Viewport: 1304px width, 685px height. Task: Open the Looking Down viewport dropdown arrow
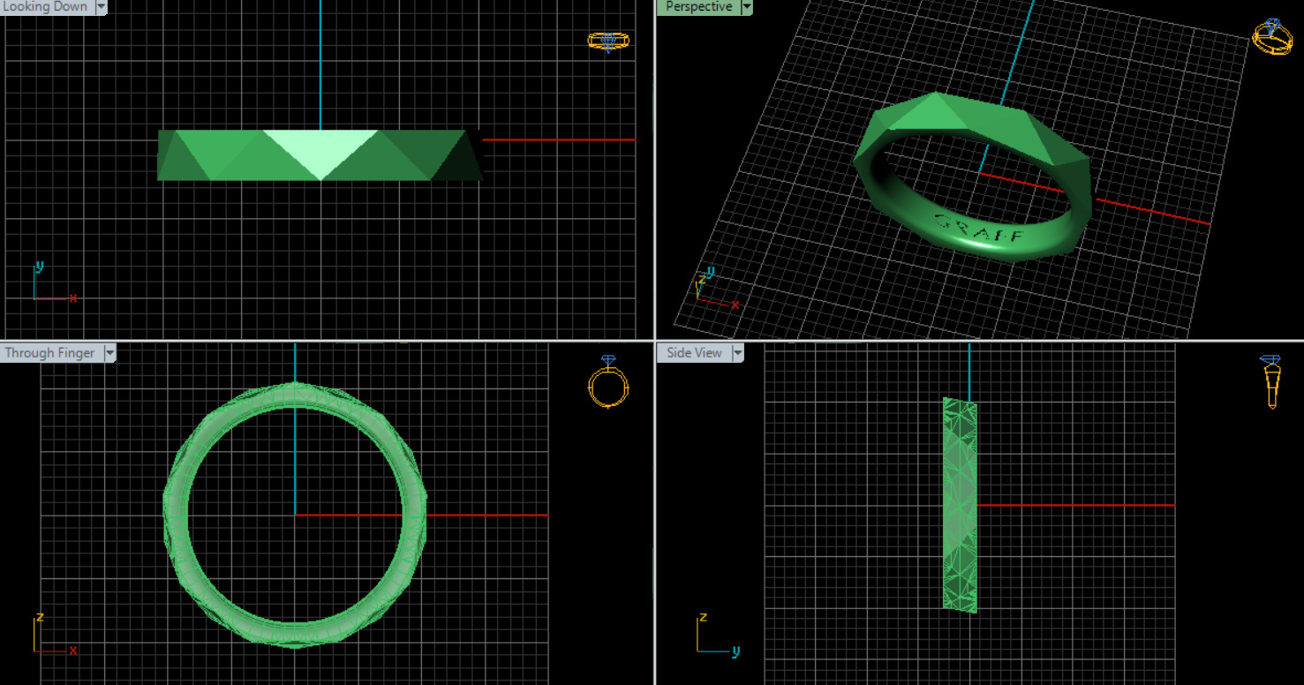pos(101,7)
